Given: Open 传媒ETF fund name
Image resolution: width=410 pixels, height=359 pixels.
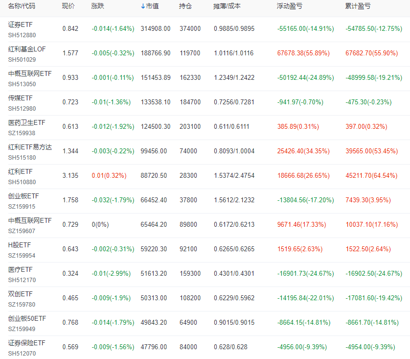Looking at the screenshot, I should [21, 98].
